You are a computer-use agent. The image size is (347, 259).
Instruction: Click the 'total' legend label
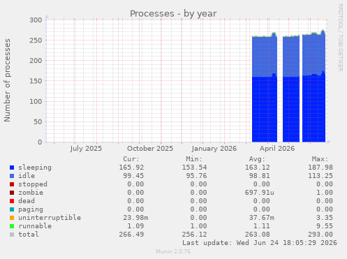(29, 235)
